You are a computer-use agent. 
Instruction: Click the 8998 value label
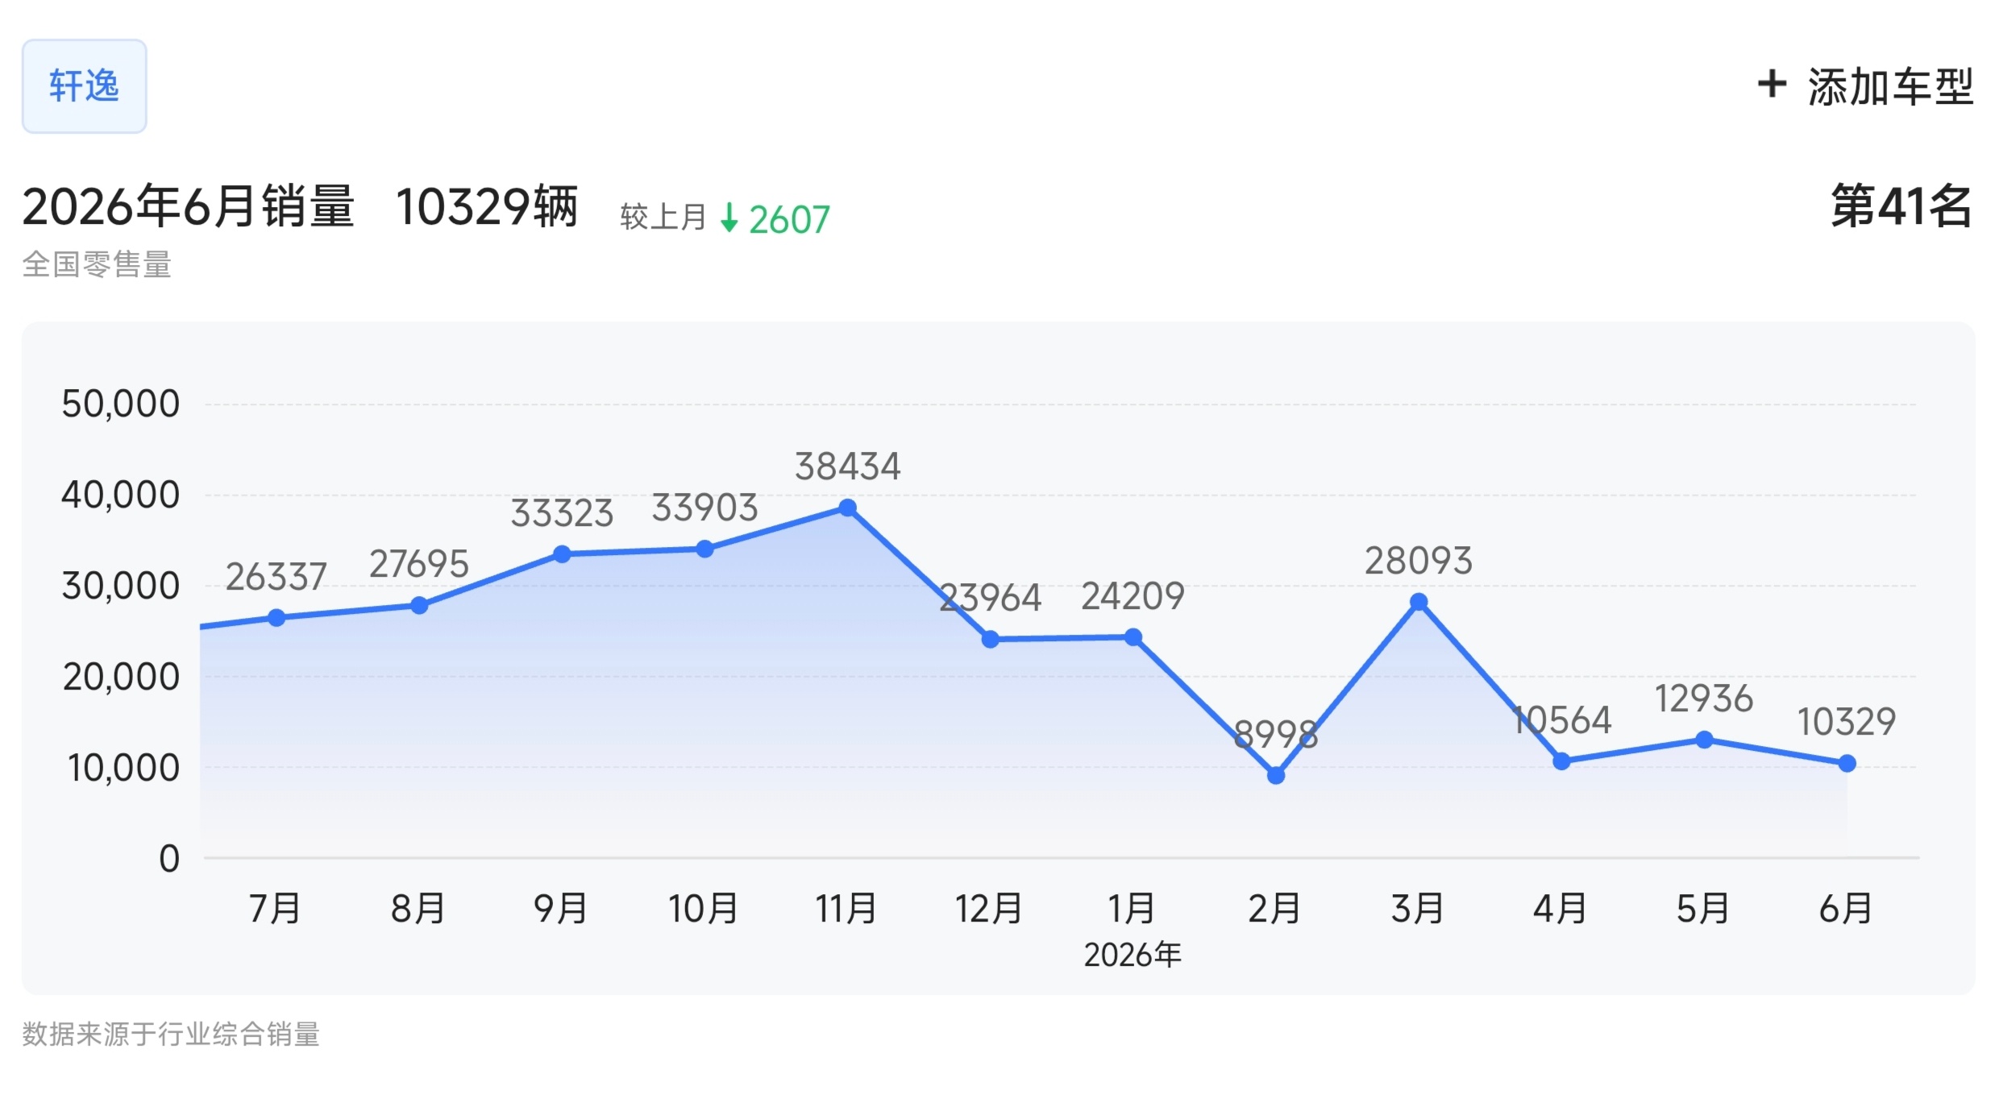1276,735
